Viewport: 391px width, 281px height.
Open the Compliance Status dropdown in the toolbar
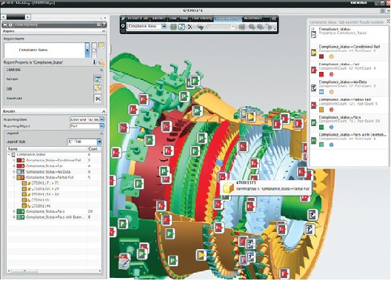pyautogui.click(x=164, y=26)
